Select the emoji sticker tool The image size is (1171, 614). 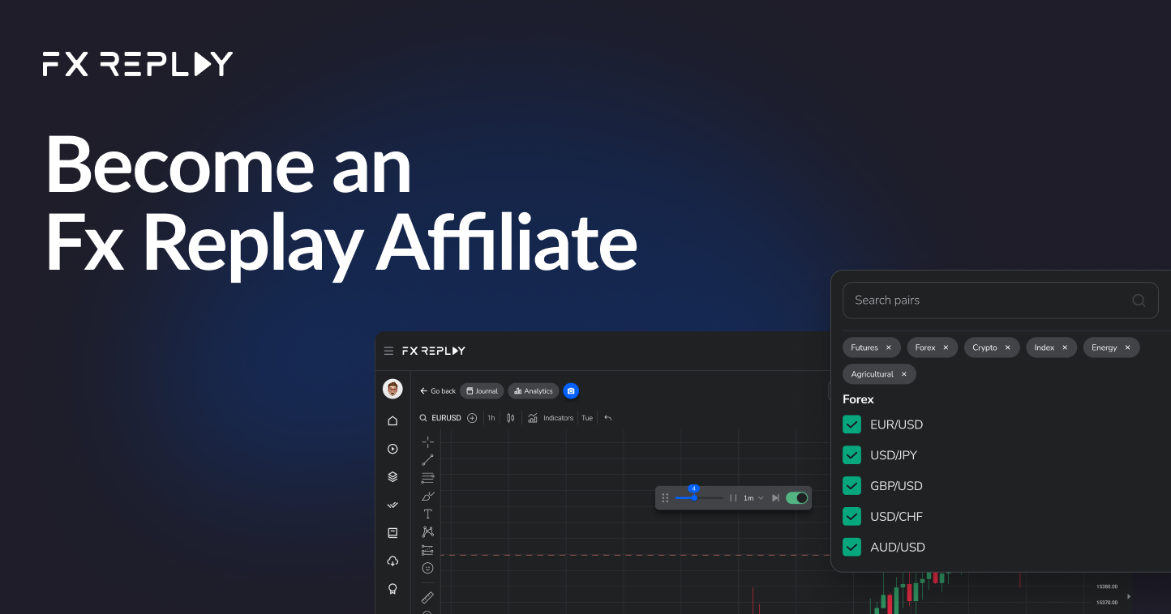click(x=427, y=567)
